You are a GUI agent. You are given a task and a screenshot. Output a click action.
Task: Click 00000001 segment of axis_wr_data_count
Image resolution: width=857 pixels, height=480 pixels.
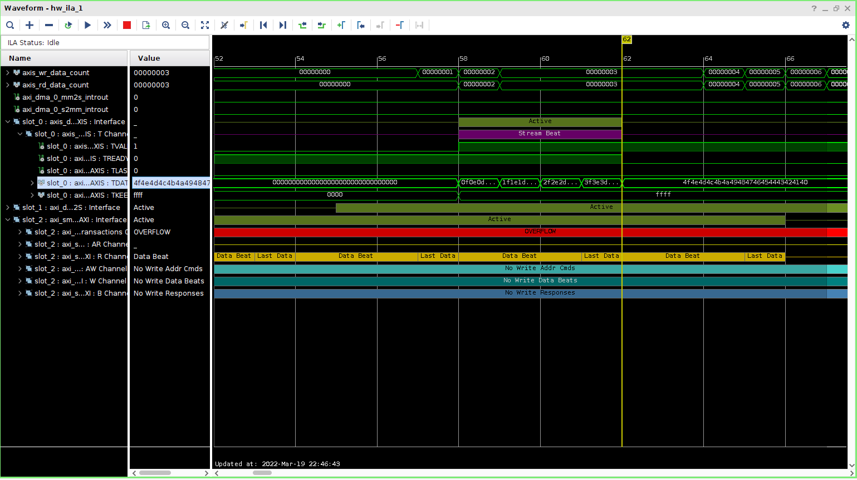tap(438, 72)
